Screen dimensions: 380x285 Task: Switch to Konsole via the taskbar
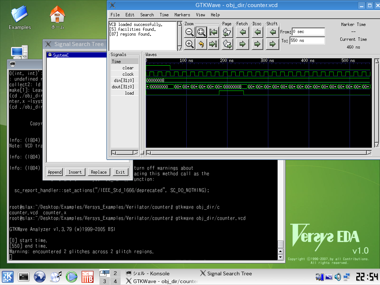click(148, 273)
